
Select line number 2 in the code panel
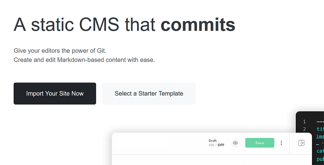tap(304, 129)
